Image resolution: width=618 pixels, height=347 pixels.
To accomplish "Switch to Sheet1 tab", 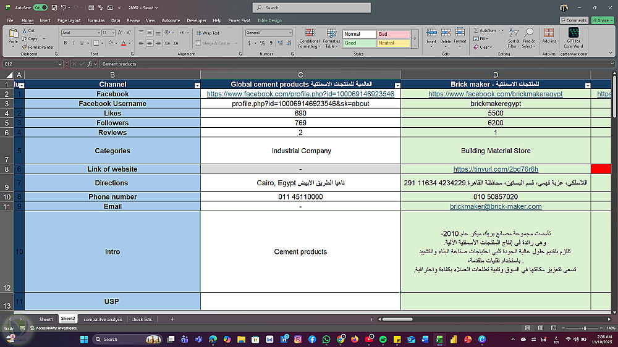I will point(46,319).
